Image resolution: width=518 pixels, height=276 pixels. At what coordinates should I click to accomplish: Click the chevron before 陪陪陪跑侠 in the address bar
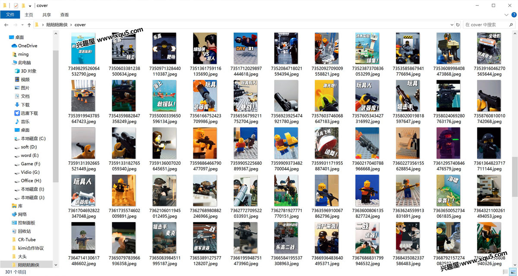(x=43, y=25)
